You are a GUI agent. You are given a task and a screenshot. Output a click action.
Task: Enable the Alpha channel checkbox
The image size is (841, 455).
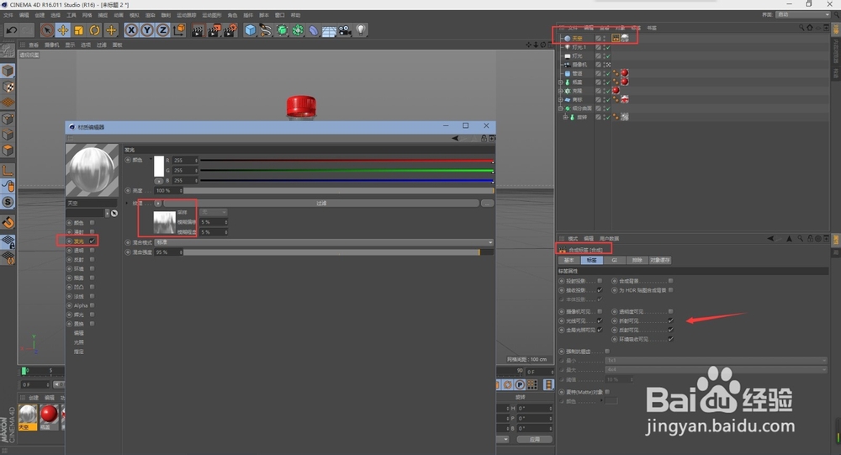[x=93, y=305]
